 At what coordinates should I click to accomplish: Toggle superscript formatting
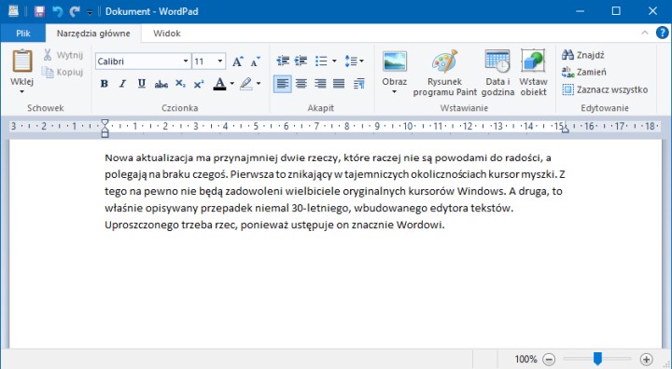coord(199,84)
